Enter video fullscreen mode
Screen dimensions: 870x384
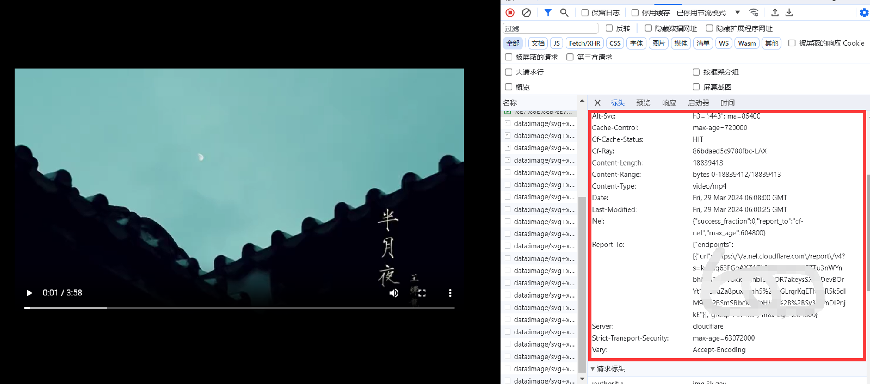coord(422,293)
